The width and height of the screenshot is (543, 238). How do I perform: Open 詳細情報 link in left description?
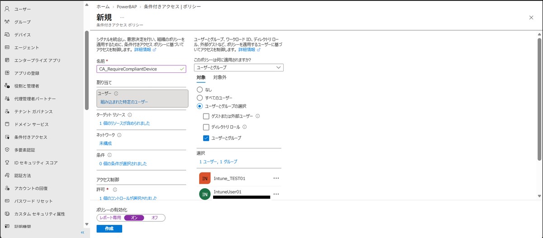[x=145, y=50]
